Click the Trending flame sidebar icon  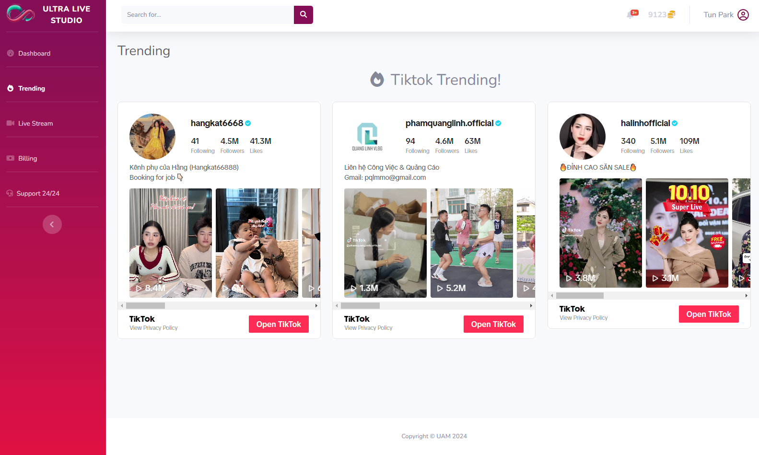click(11, 88)
